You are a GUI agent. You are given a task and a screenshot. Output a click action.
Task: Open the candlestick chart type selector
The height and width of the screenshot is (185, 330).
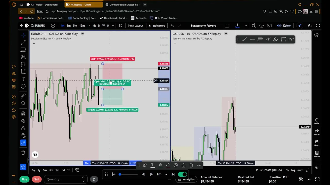tap(120, 26)
